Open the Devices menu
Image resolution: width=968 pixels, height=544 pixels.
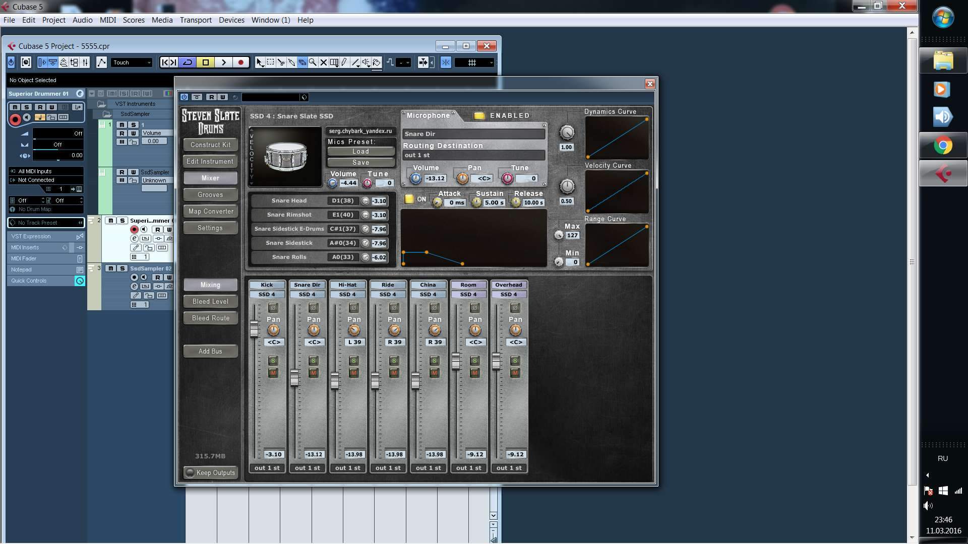point(231,20)
